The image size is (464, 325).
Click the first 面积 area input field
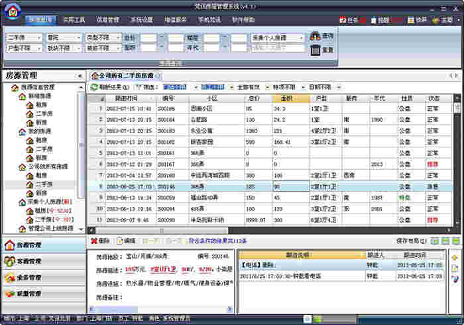148,48
